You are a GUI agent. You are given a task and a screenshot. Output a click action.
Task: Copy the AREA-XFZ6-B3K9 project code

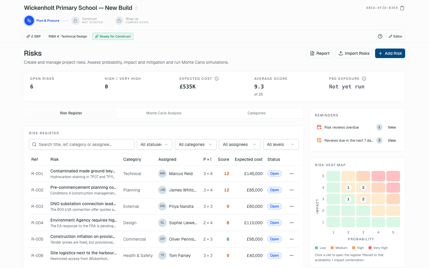402,8
